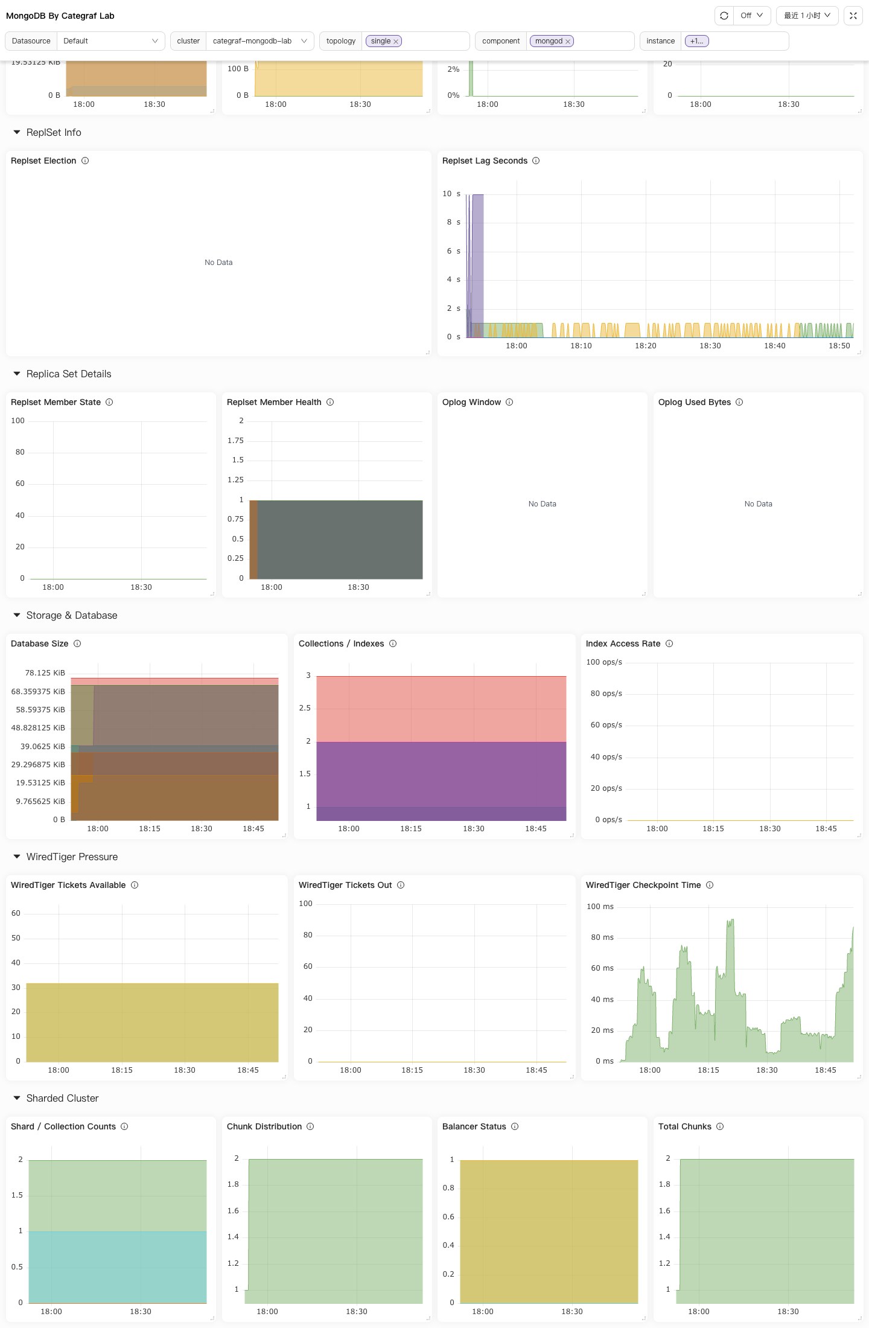Click info icon beside Oplog Window
Viewport: 869px width, 1328px height.
[x=509, y=402]
